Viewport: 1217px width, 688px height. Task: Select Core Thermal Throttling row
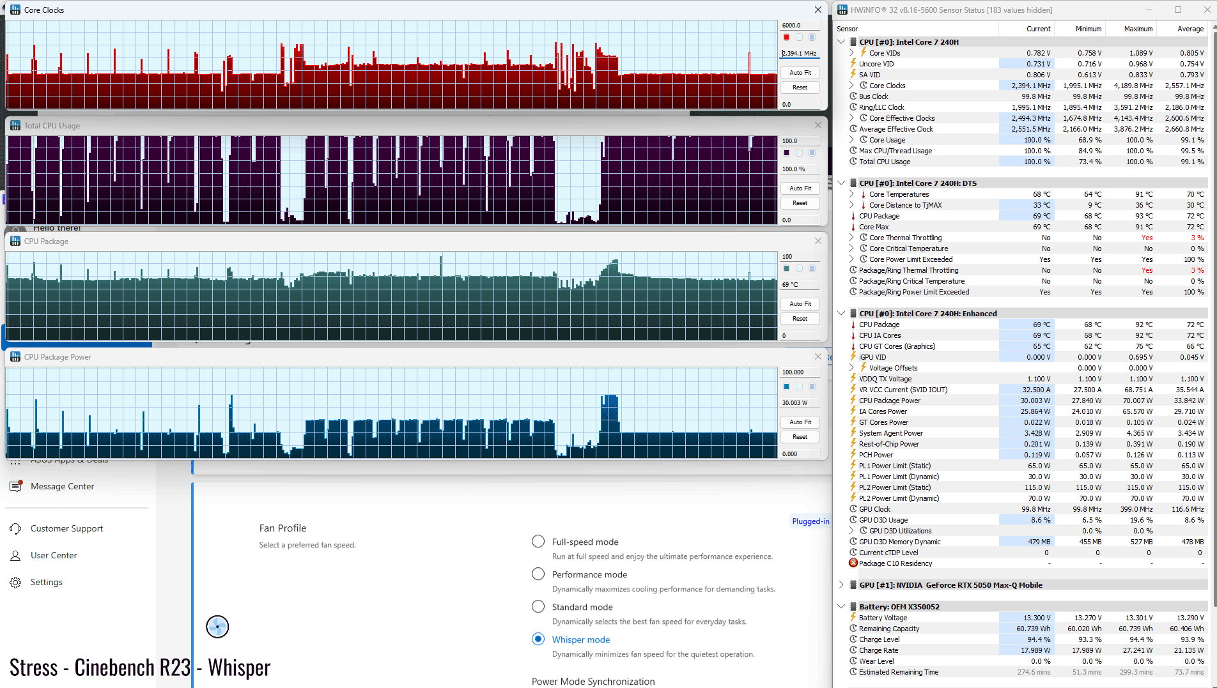tap(1028, 238)
